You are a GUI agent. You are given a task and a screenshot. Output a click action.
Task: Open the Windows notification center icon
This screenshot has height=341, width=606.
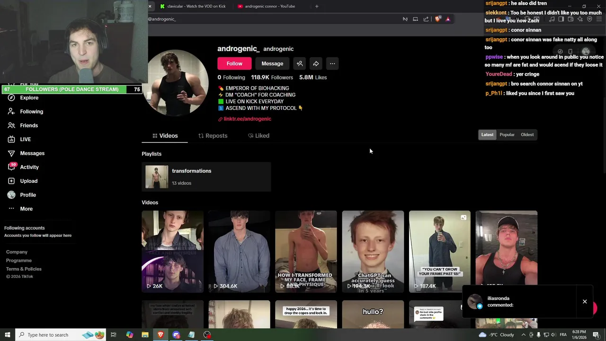597,335
